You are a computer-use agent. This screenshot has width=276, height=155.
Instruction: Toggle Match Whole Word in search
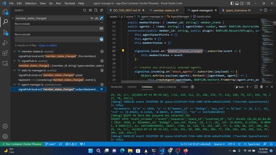(97, 18)
